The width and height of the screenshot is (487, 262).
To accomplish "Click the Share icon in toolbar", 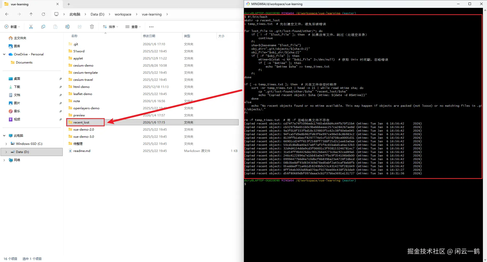I will pos(80,27).
